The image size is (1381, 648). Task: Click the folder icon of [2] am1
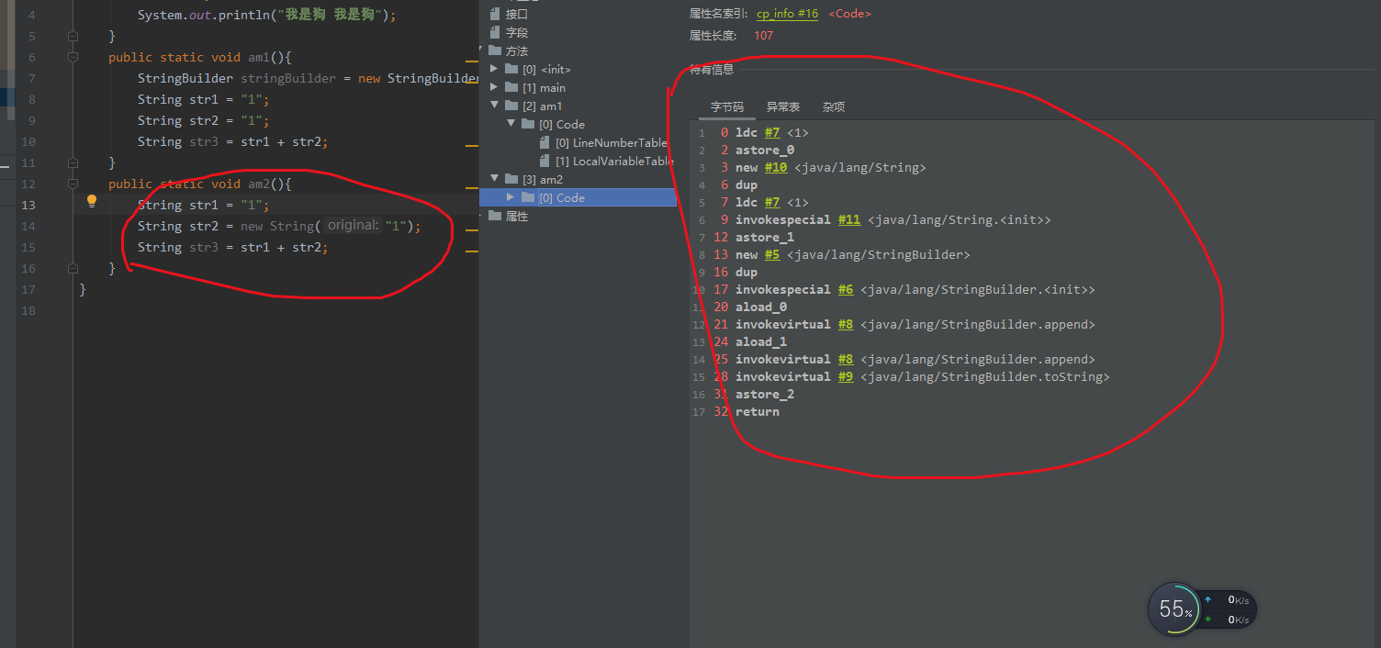click(x=512, y=106)
